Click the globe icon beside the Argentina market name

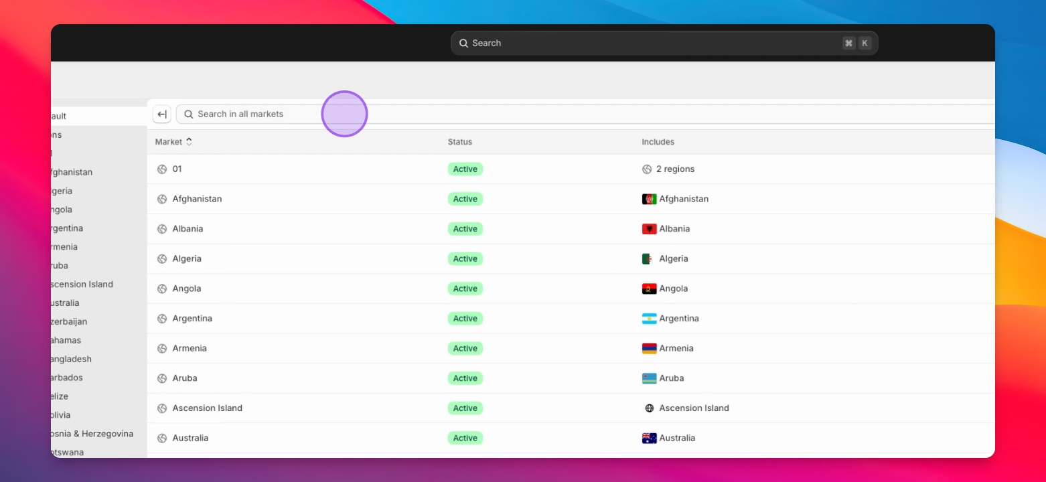[162, 319]
